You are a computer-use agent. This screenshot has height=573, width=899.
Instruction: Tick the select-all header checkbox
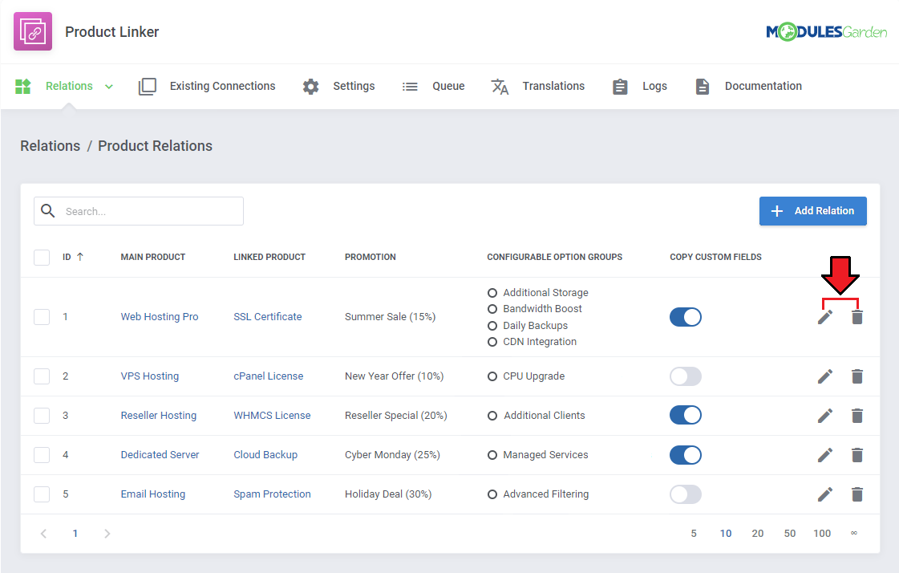pyautogui.click(x=42, y=258)
